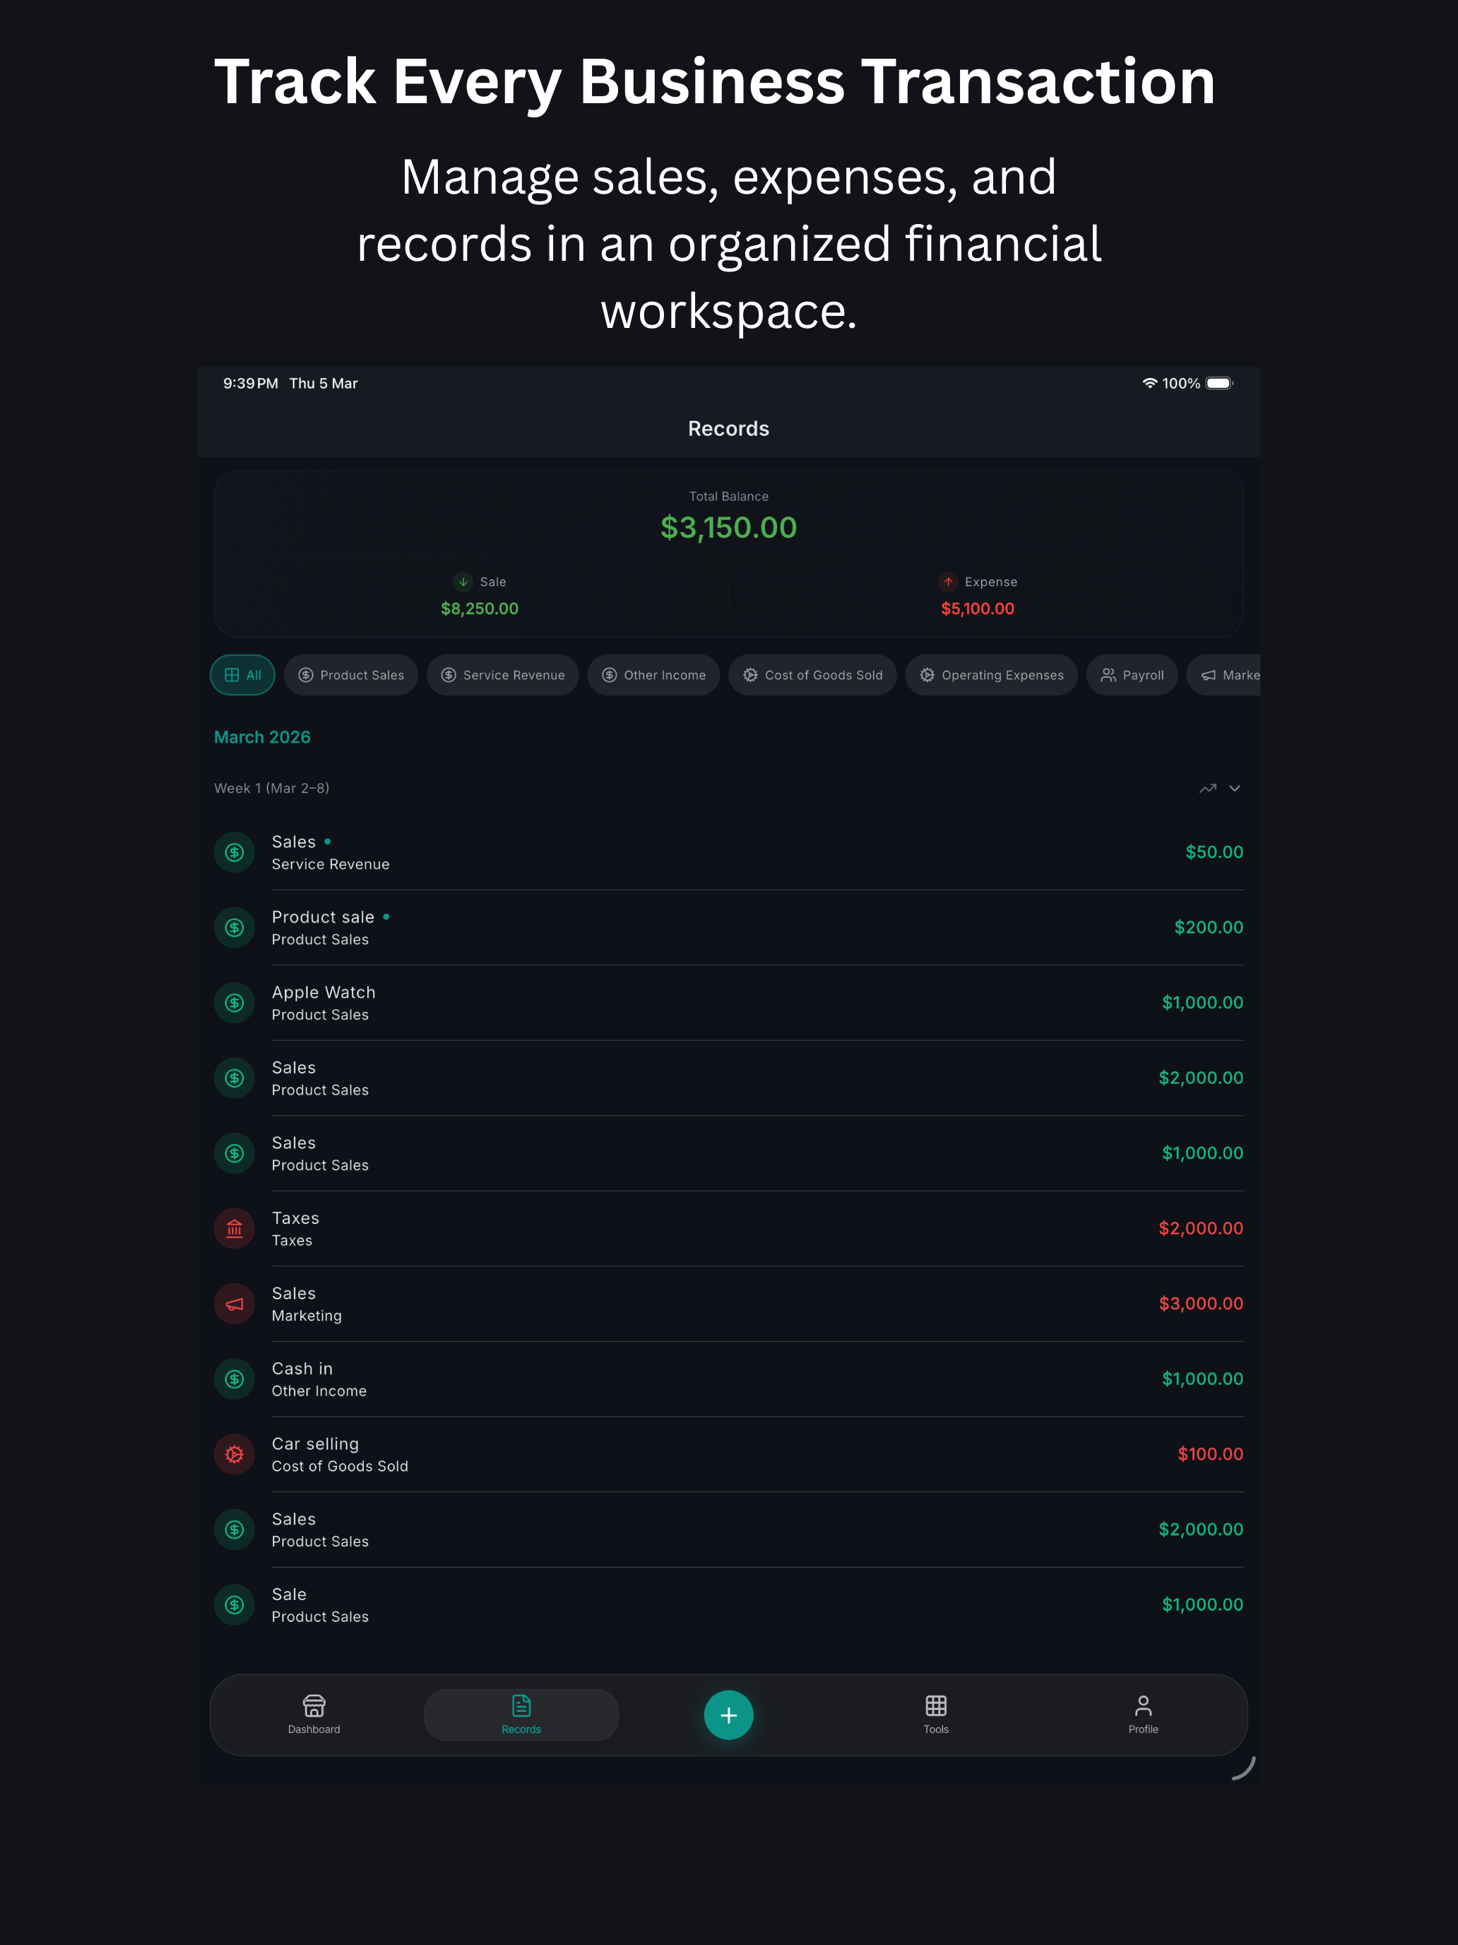Open the Tools tab
The image size is (1458, 1945).
[936, 1714]
